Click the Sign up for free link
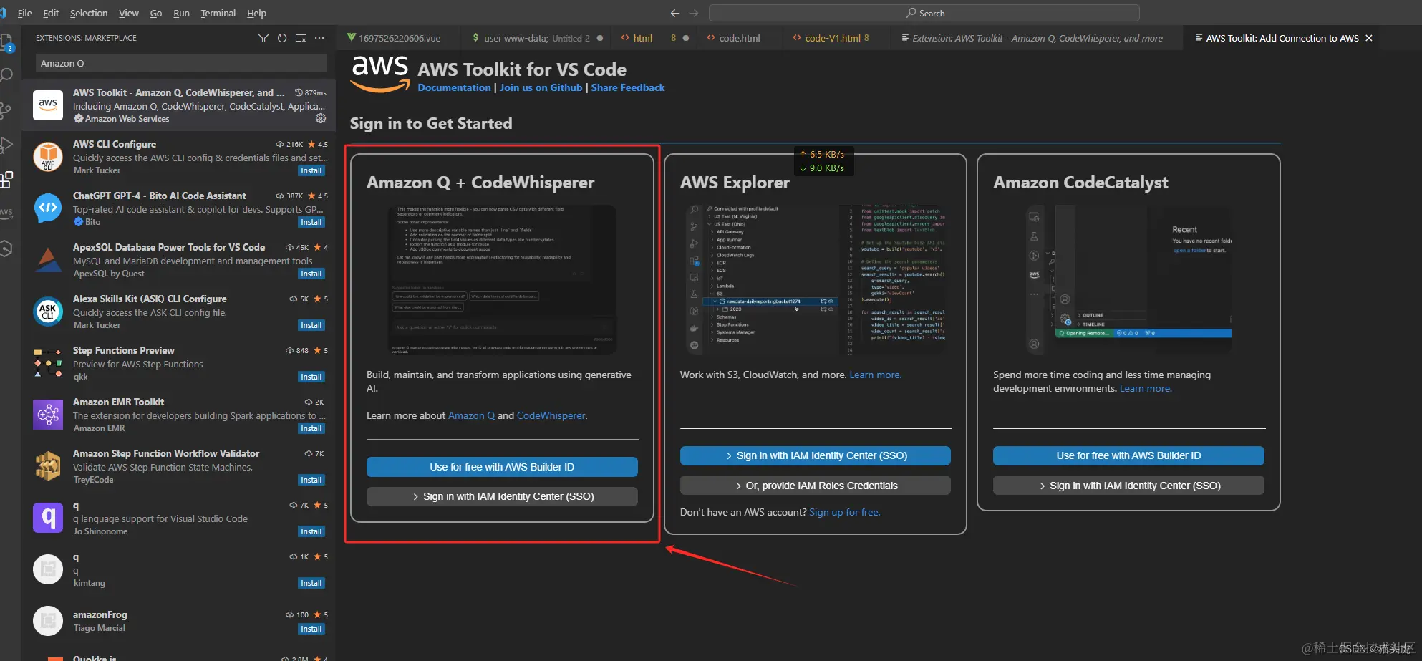Image resolution: width=1422 pixels, height=661 pixels. point(844,512)
